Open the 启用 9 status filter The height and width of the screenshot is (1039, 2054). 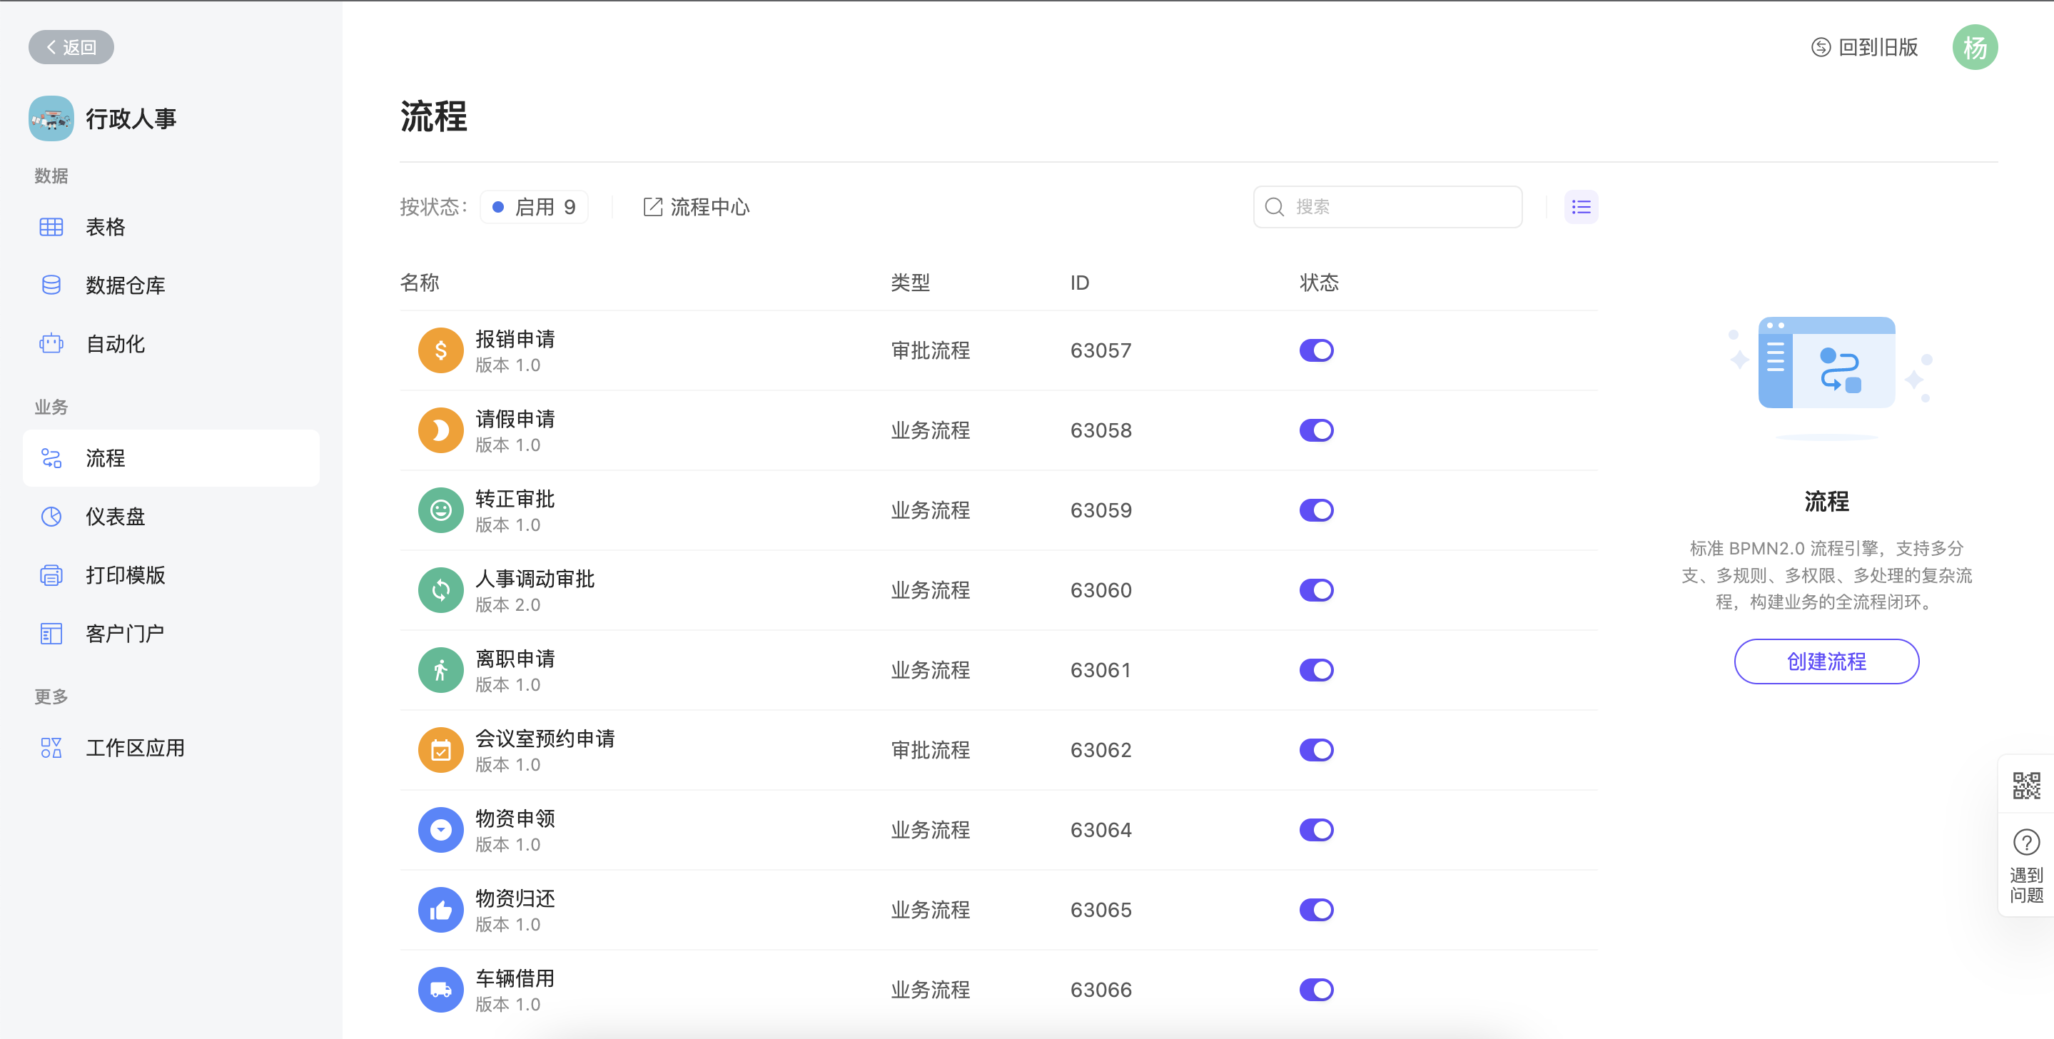pyautogui.click(x=535, y=208)
